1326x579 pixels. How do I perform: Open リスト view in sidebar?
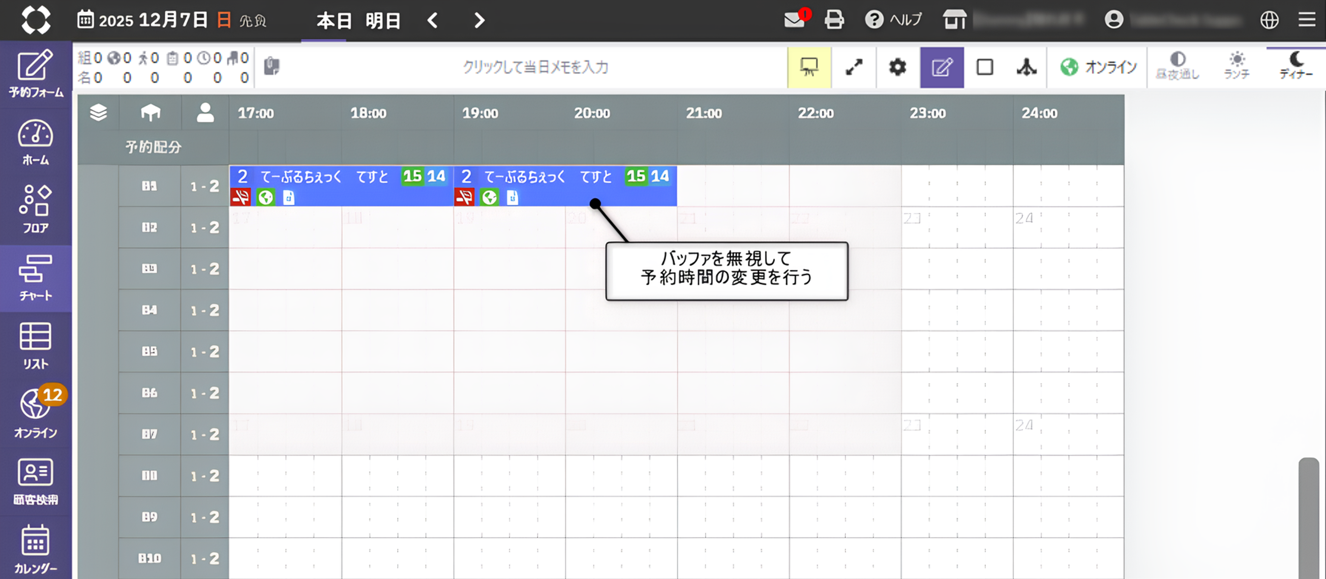36,346
